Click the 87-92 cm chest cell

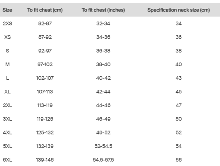coord(45,37)
